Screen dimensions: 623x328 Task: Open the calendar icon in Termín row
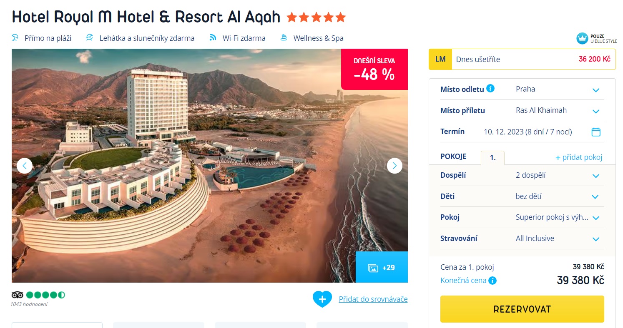coord(596,132)
